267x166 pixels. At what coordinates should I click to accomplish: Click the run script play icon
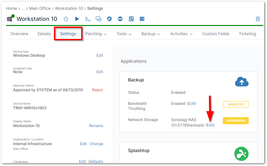pyautogui.click(x=77, y=19)
